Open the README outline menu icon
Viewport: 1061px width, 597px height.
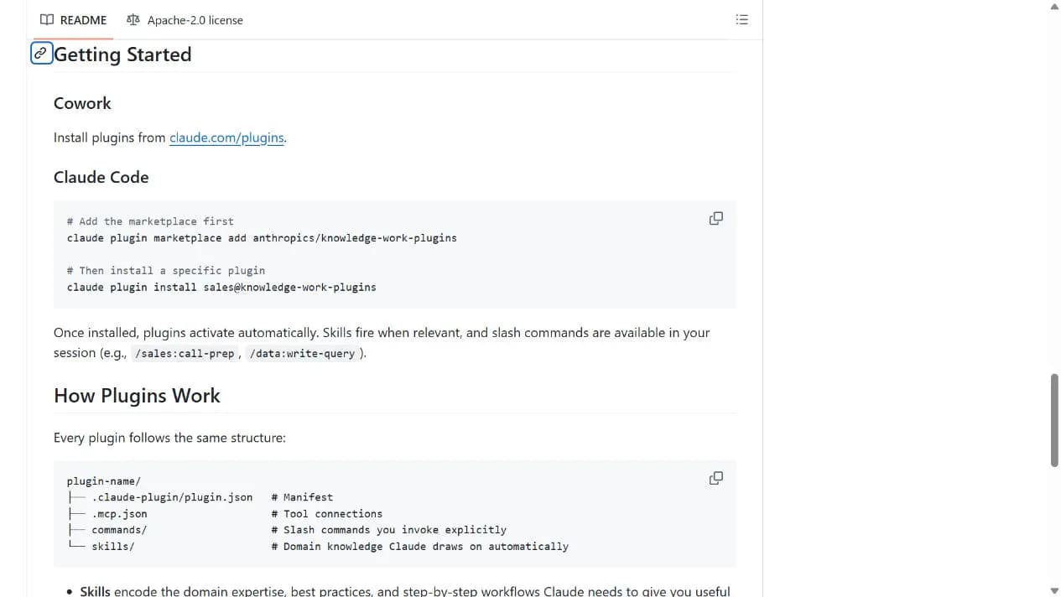point(741,19)
